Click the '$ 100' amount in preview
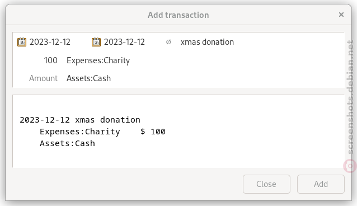 point(153,132)
